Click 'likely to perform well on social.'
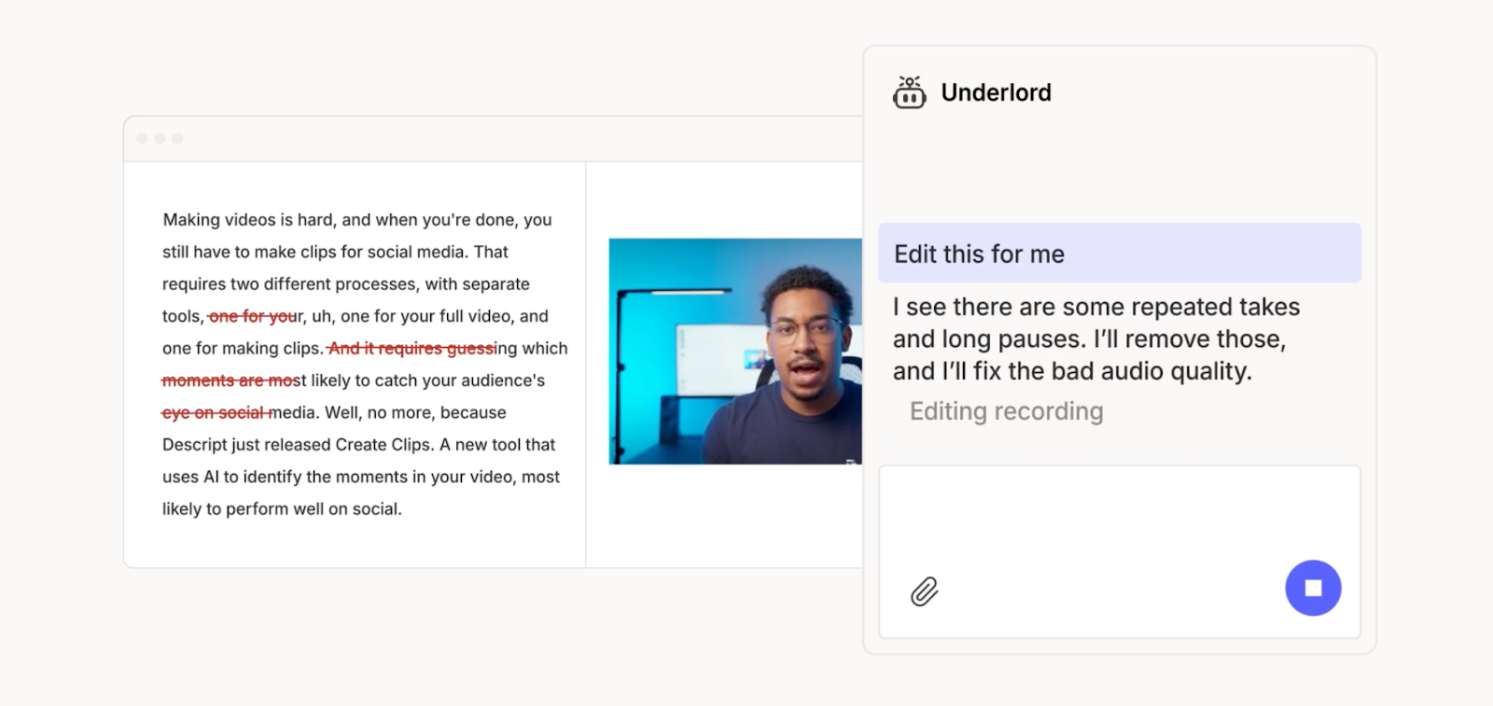Viewport: 1493px width, 706px height. 282,509
